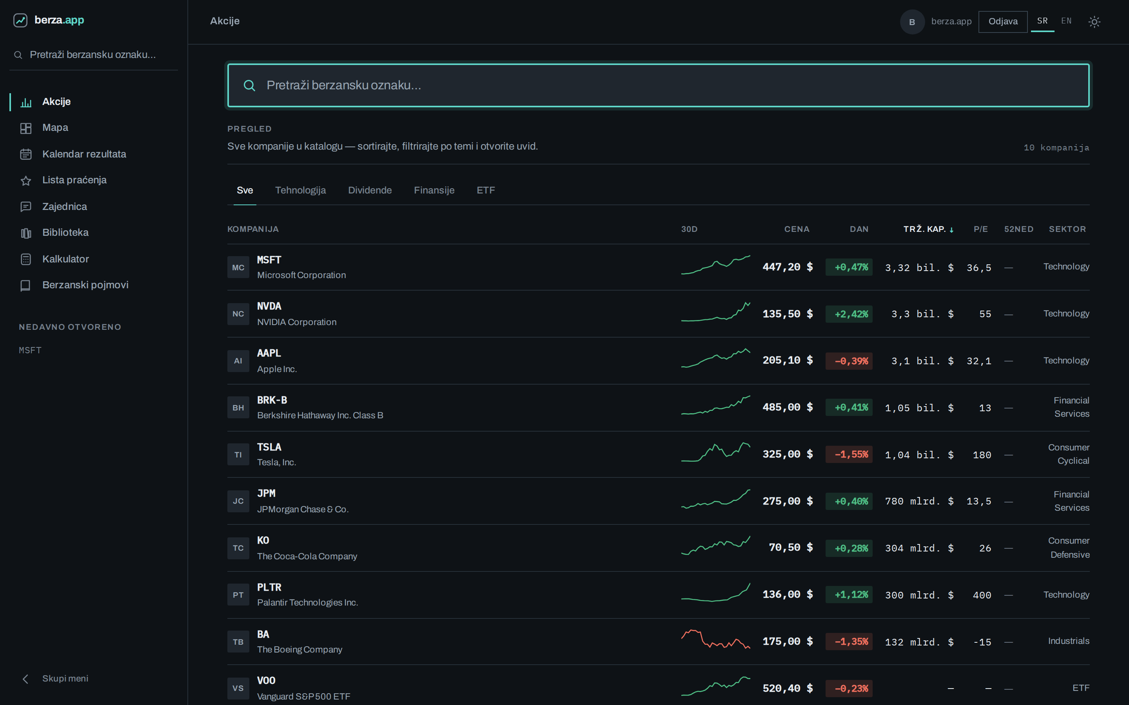Click the Kalendar rezultata calendar icon
This screenshot has width=1129, height=705.
pos(26,154)
